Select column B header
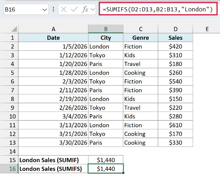220x174 pixels. (x=106, y=29)
